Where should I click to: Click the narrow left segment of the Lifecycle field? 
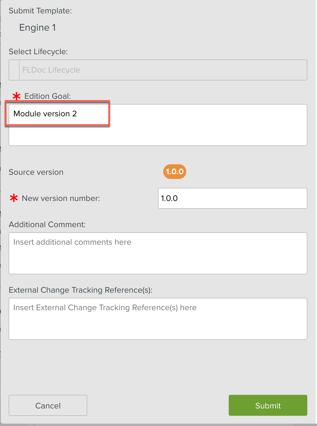click(x=14, y=70)
